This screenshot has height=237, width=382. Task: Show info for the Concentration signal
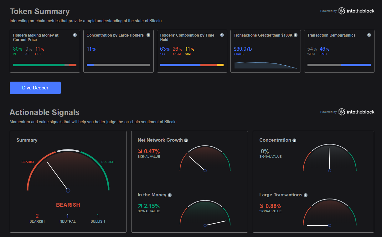(294, 140)
